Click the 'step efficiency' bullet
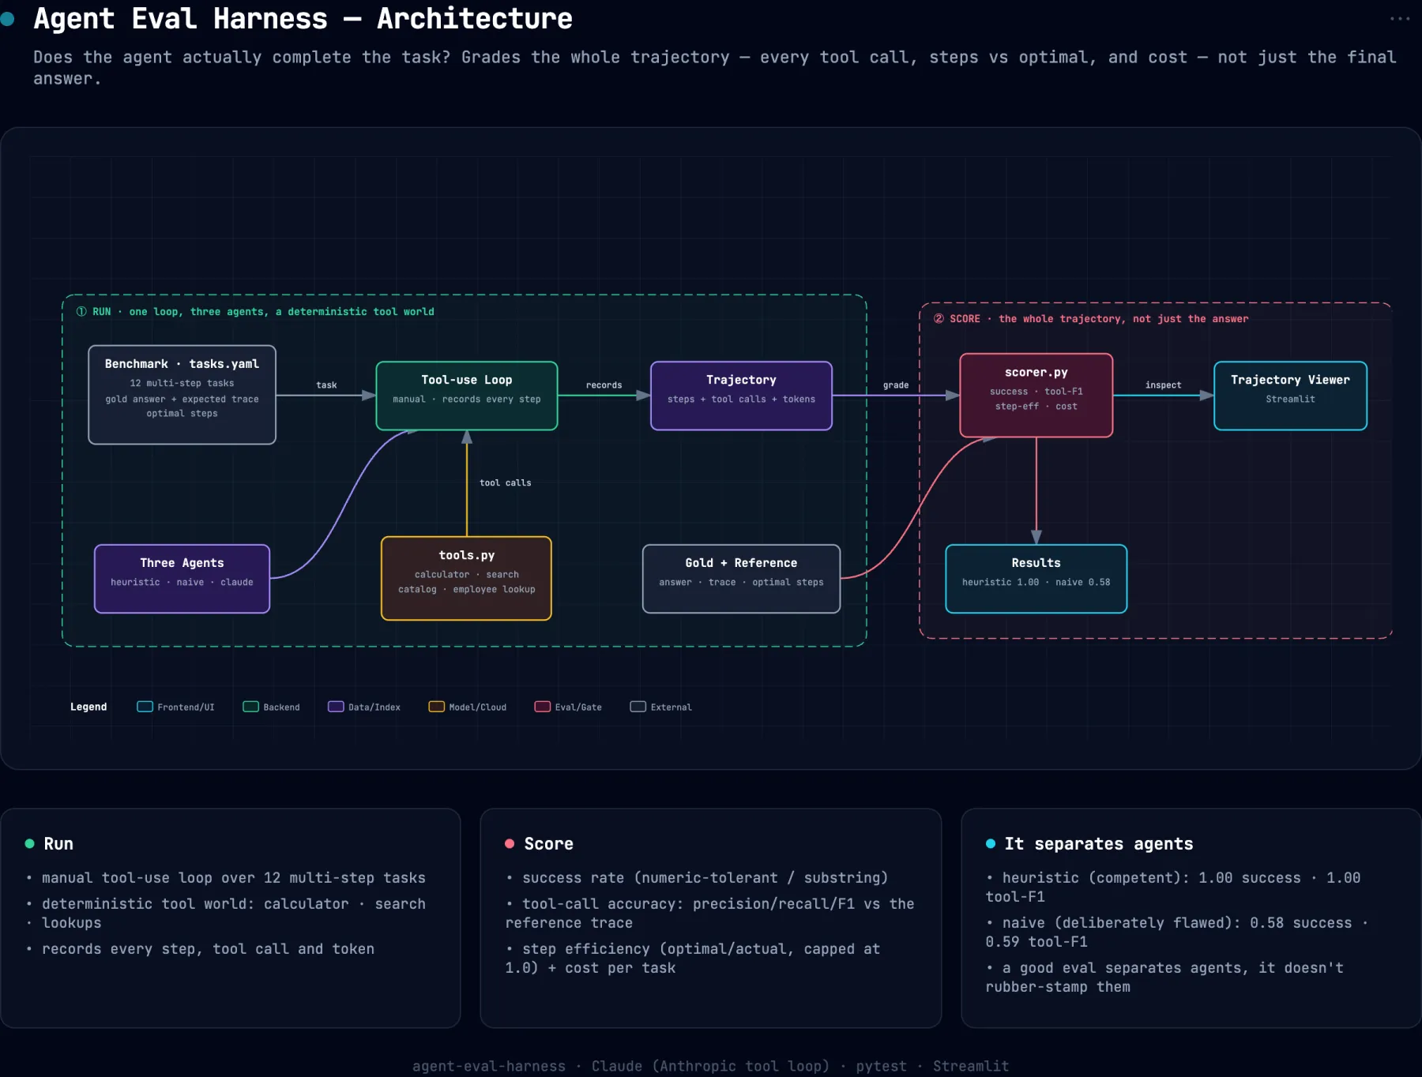 coord(692,958)
